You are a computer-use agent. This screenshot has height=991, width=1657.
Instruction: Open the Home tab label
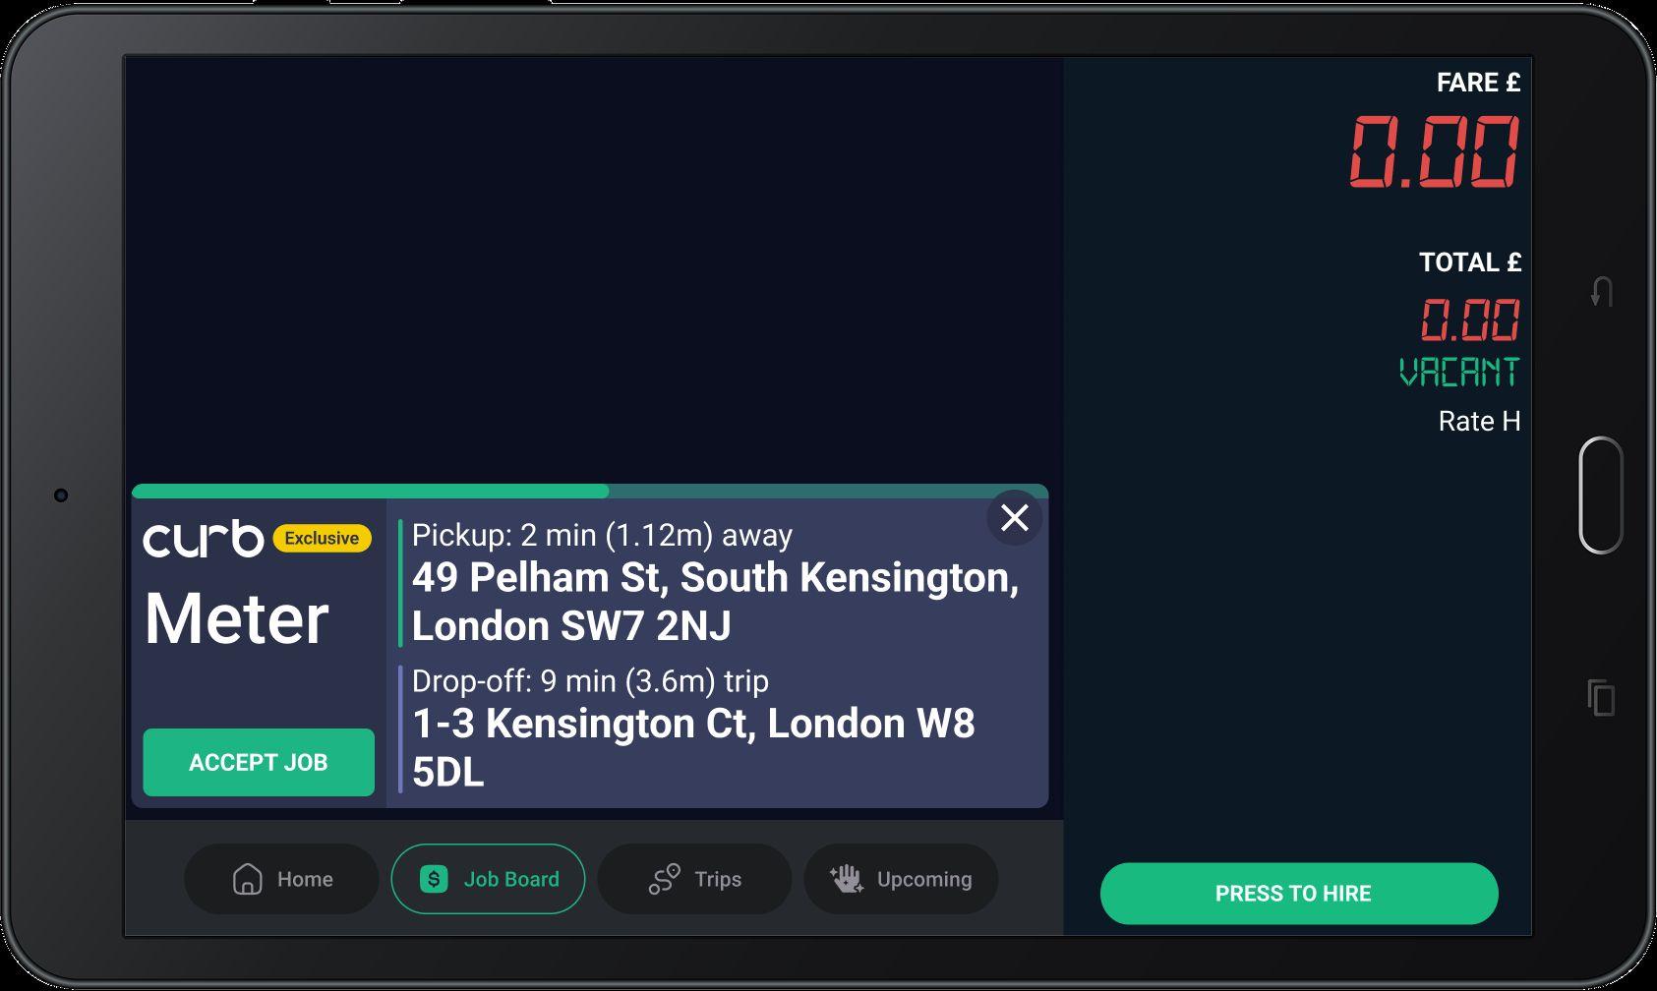pos(305,879)
